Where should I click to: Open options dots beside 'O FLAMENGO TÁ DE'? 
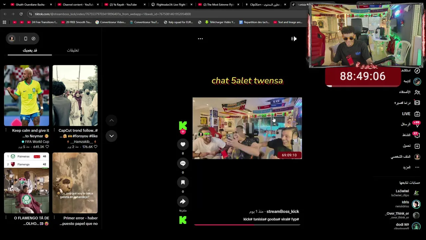(x=6, y=218)
